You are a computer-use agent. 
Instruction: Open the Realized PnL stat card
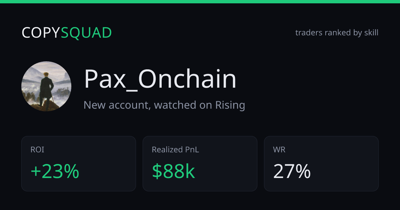tap(200, 164)
